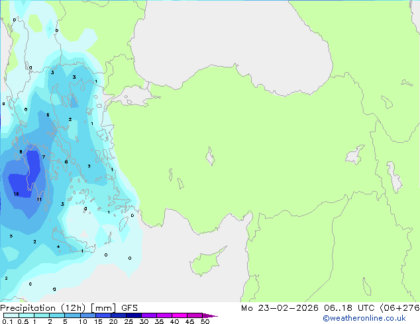Click the 20–25 mm legend color swatch
Image resolution: width=420 pixels, height=324 pixels.
pyautogui.click(x=118, y=315)
